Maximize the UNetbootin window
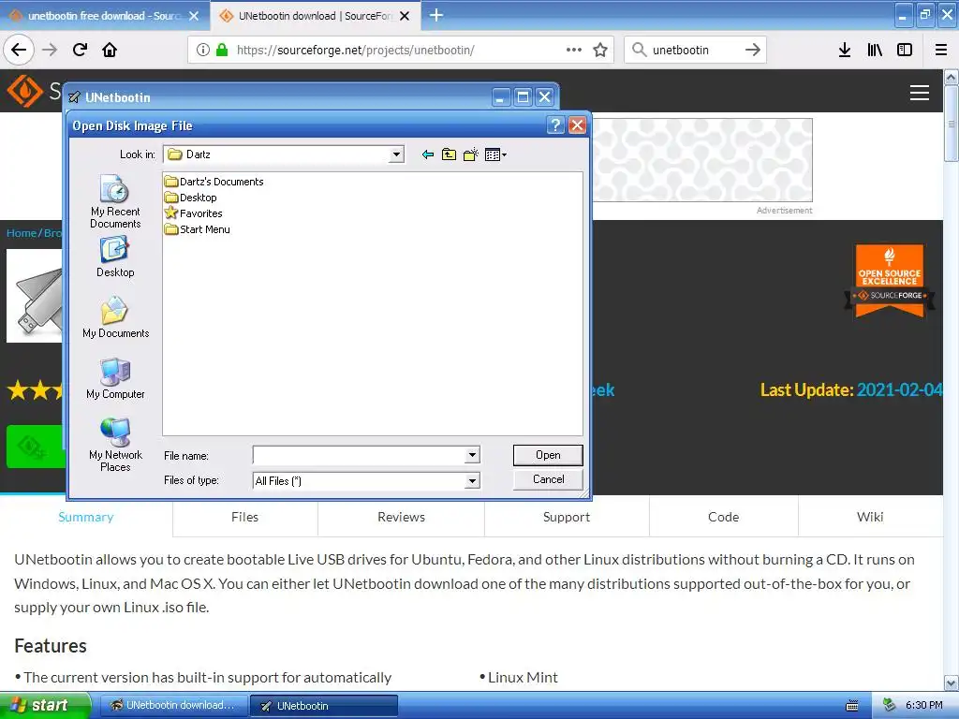Image resolution: width=959 pixels, height=719 pixels. tap(523, 97)
